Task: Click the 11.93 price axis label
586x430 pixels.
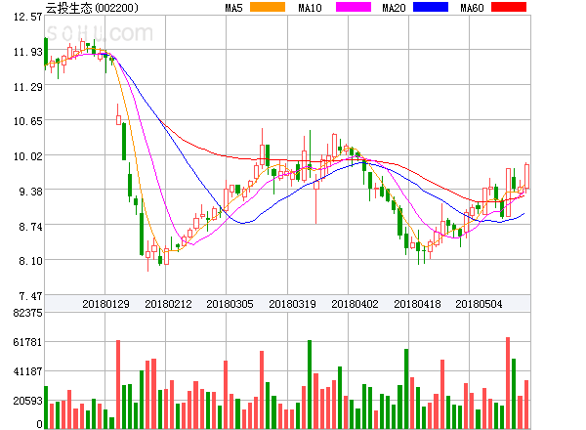Action: (x=28, y=52)
